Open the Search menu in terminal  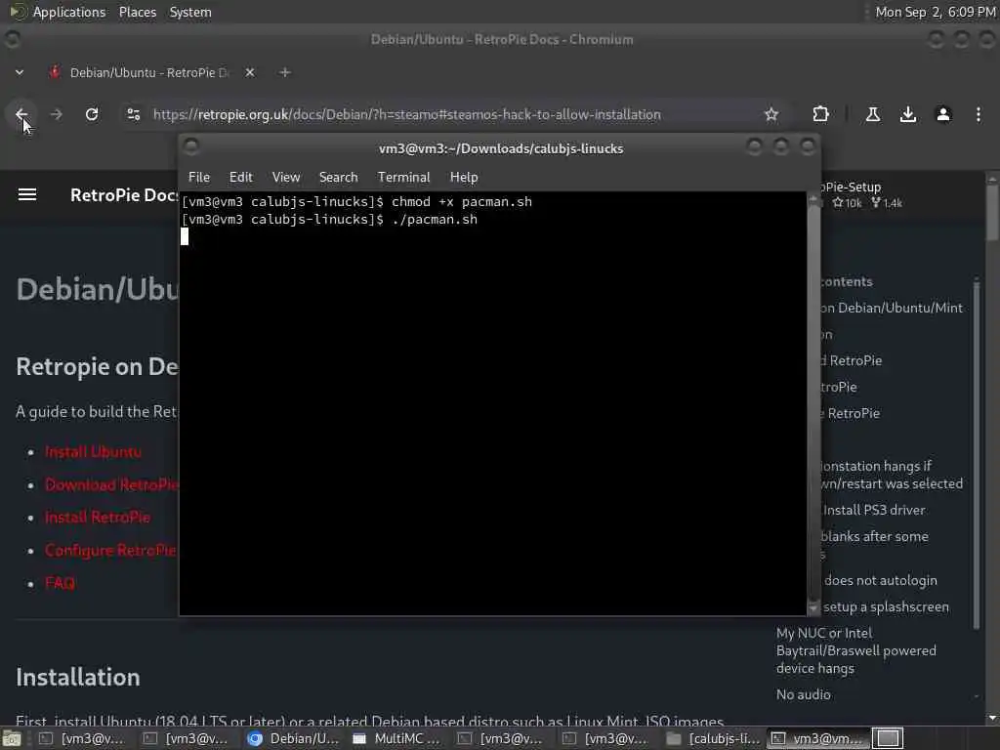point(338,178)
